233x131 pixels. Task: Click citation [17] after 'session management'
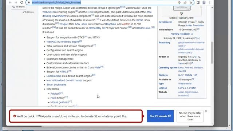94,45
